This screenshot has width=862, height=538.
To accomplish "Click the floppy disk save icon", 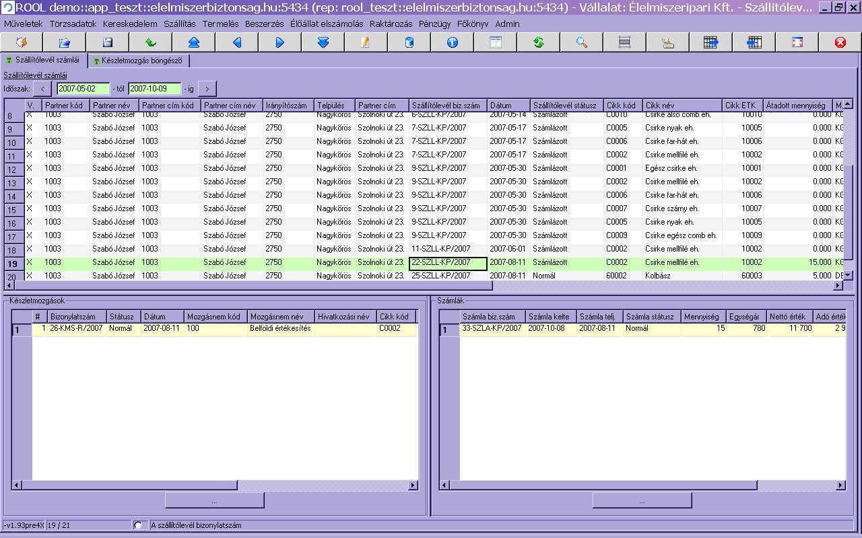I will 107,42.
